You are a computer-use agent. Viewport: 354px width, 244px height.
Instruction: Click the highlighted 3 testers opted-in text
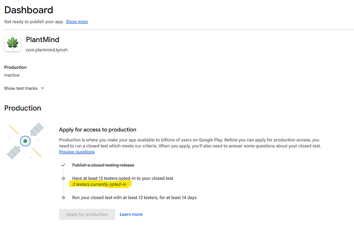(99, 184)
